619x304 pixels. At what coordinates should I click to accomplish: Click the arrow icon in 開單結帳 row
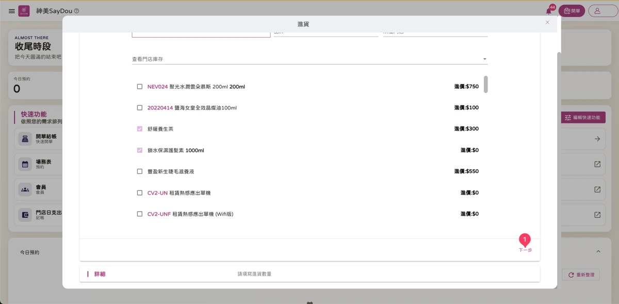(x=597, y=139)
